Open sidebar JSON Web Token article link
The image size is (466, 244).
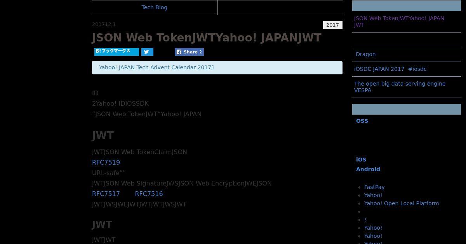pyautogui.click(x=399, y=21)
